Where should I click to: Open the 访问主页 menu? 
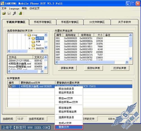(x=34, y=8)
